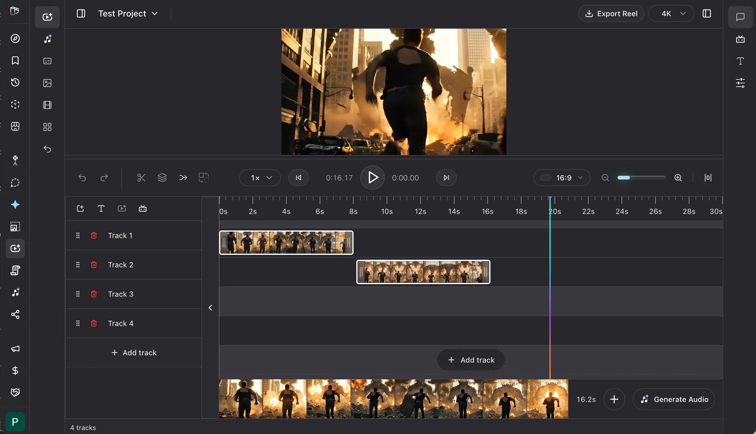
Task: Open the 16:9 aspect ratio dropdown
Action: tap(562, 178)
